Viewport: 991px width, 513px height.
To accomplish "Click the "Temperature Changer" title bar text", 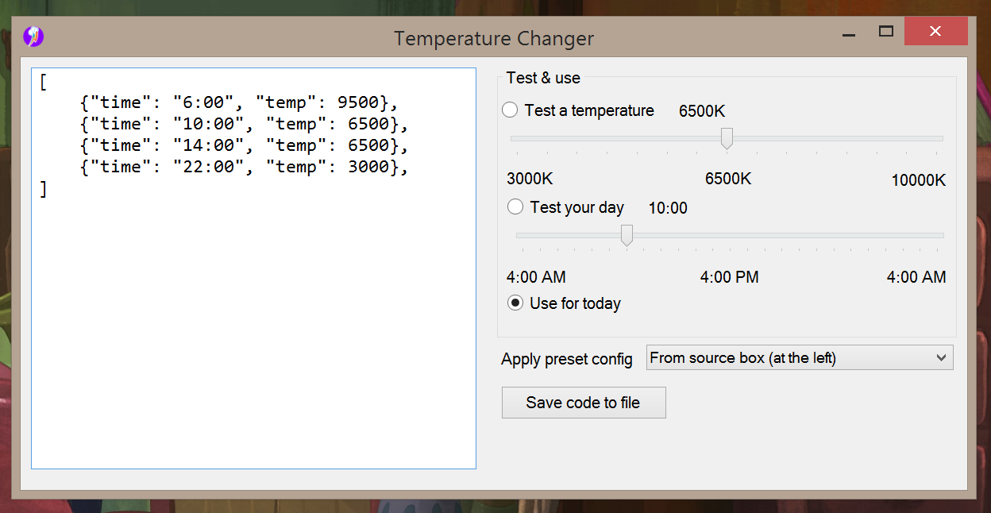I will point(494,38).
